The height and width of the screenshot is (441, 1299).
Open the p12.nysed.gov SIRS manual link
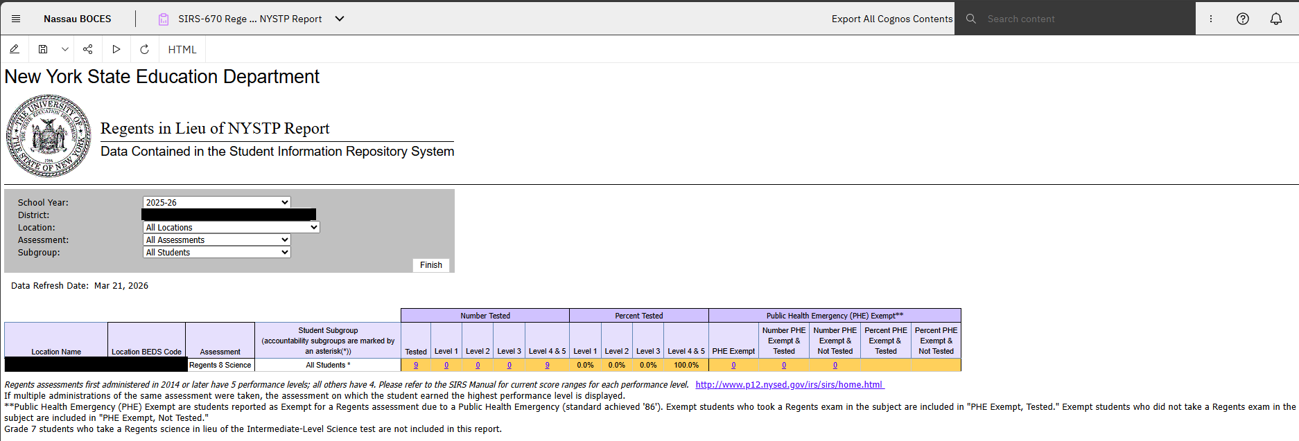click(790, 385)
